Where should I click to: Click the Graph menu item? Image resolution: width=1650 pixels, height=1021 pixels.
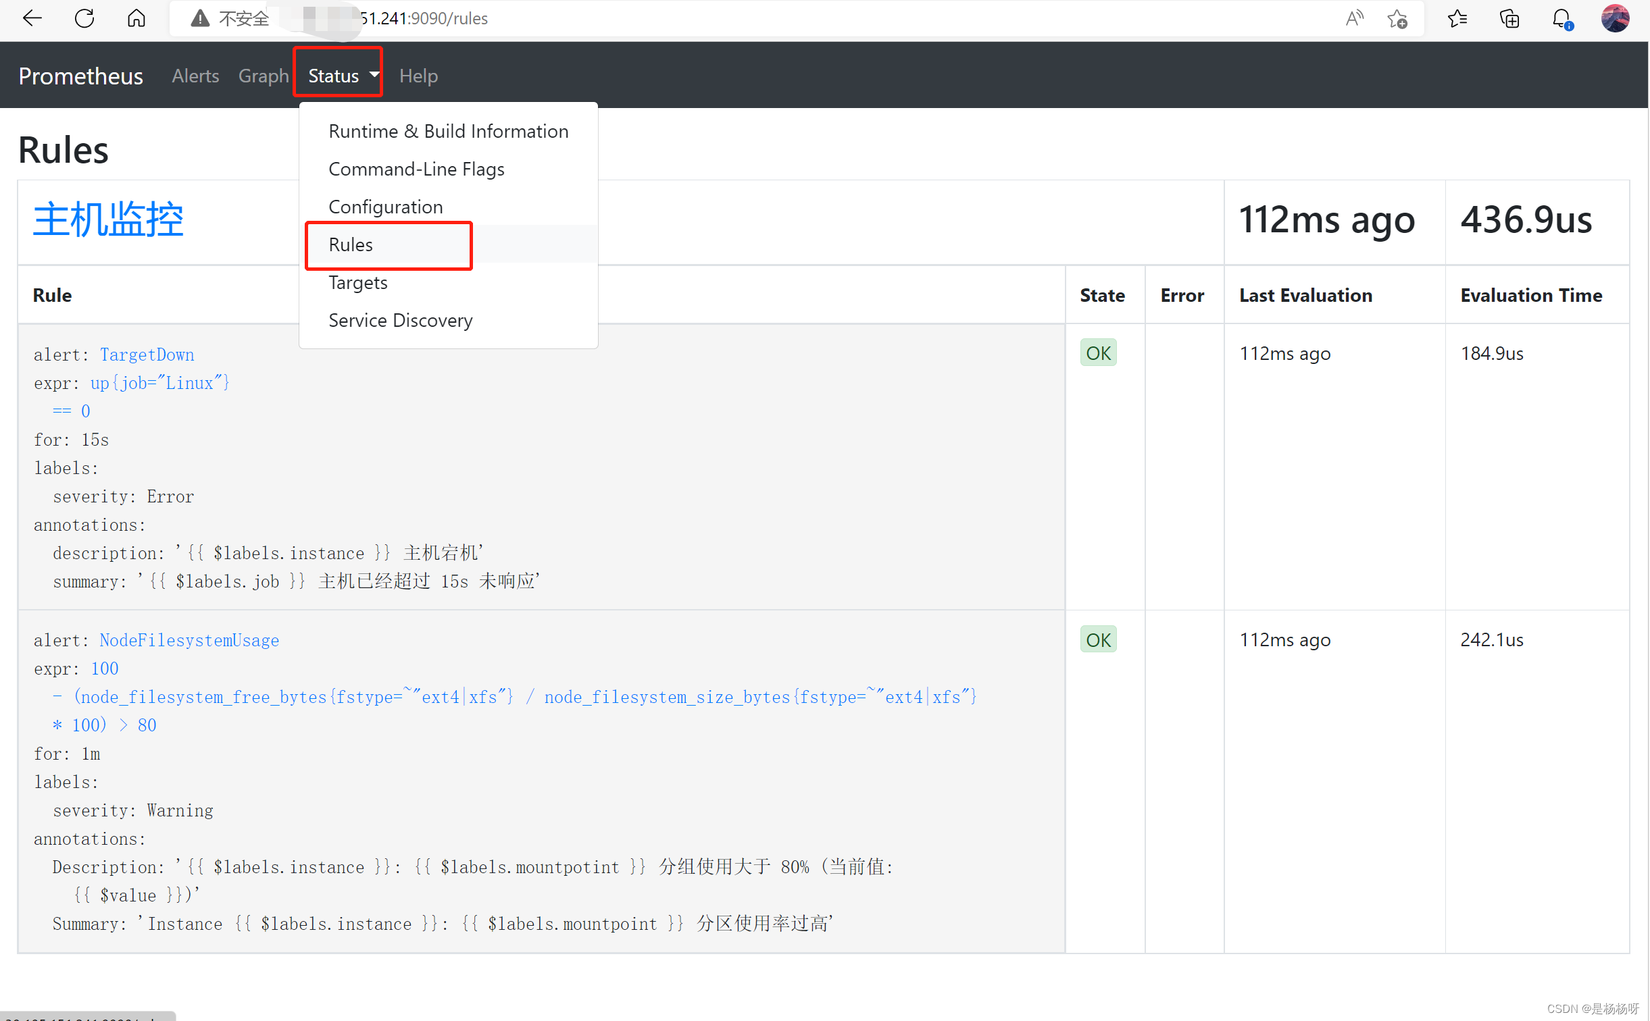[261, 76]
